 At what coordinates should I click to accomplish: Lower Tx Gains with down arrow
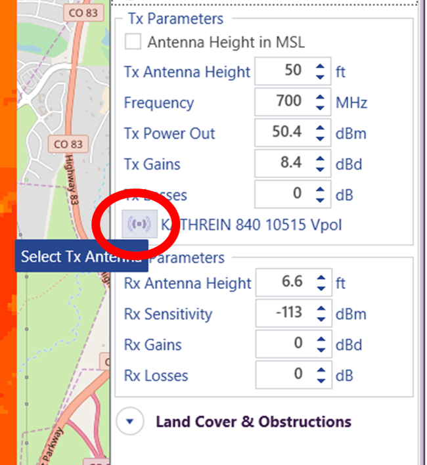[320, 169]
